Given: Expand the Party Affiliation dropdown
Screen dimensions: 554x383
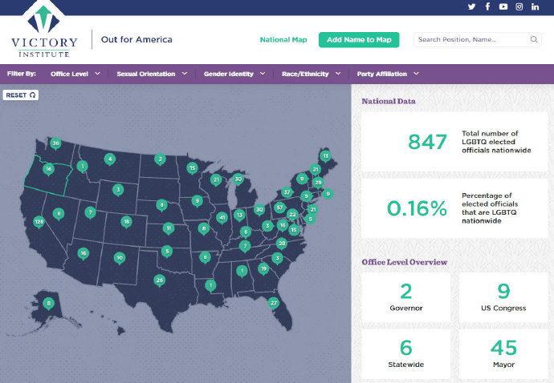Looking at the screenshot, I should point(388,74).
